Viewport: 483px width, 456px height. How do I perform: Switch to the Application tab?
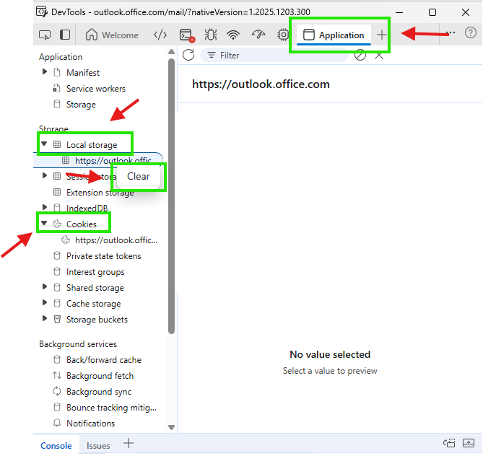(334, 35)
